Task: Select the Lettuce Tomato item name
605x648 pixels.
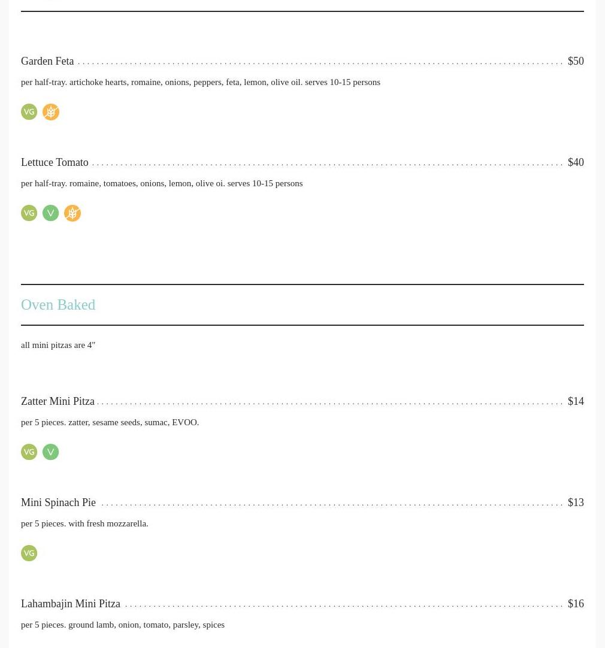Action: click(55, 162)
